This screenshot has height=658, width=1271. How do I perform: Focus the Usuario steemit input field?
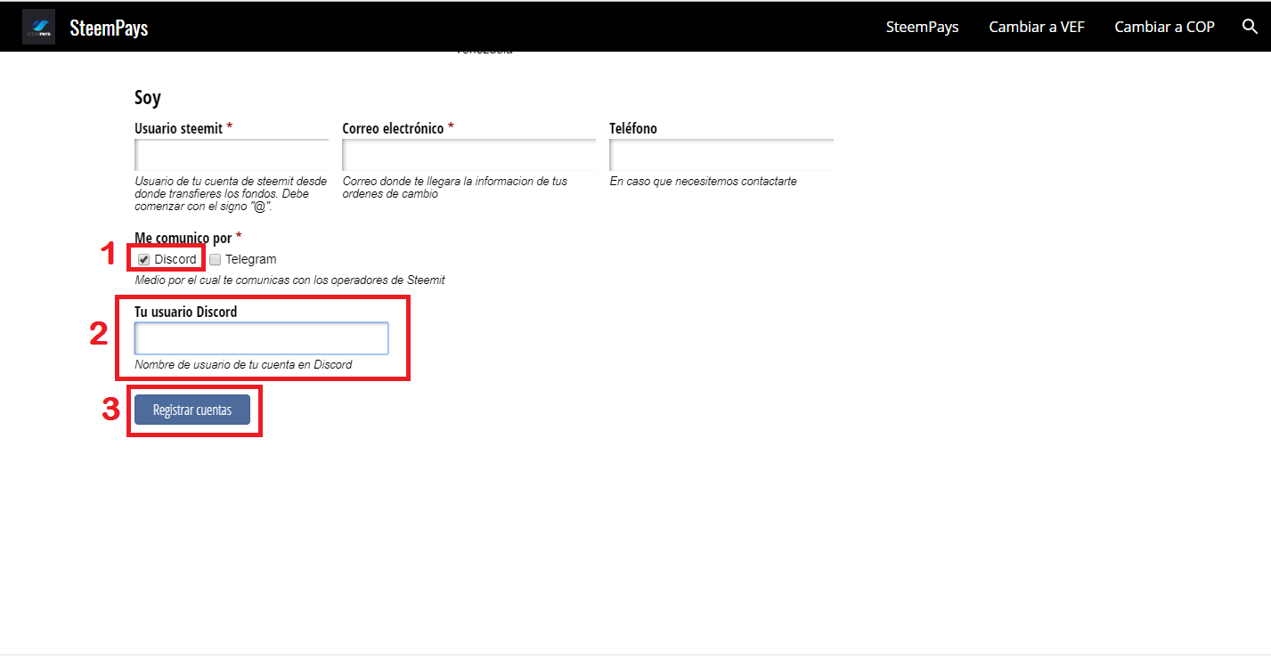(232, 155)
